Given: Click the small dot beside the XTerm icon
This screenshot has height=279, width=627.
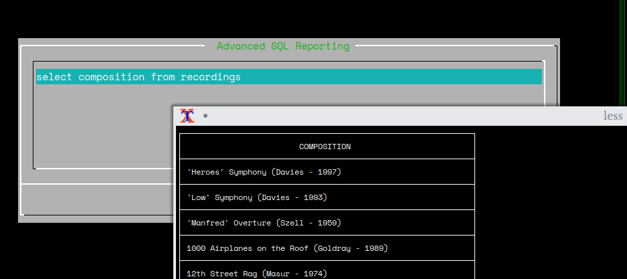Looking at the screenshot, I should 205,116.
